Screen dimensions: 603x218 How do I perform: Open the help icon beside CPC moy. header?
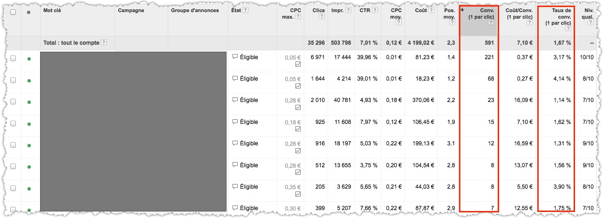pos(398,22)
